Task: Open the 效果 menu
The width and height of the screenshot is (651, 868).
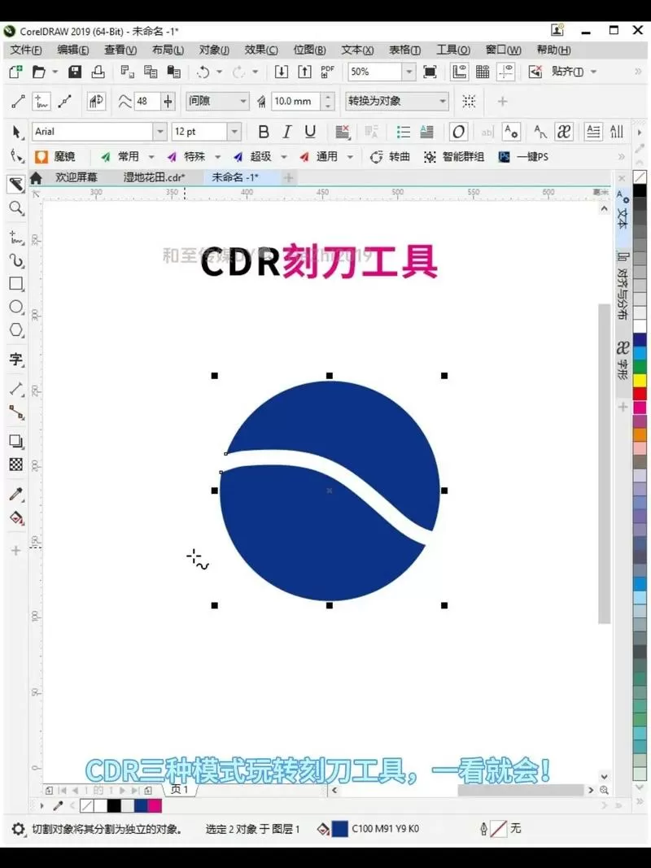Action: point(261,50)
